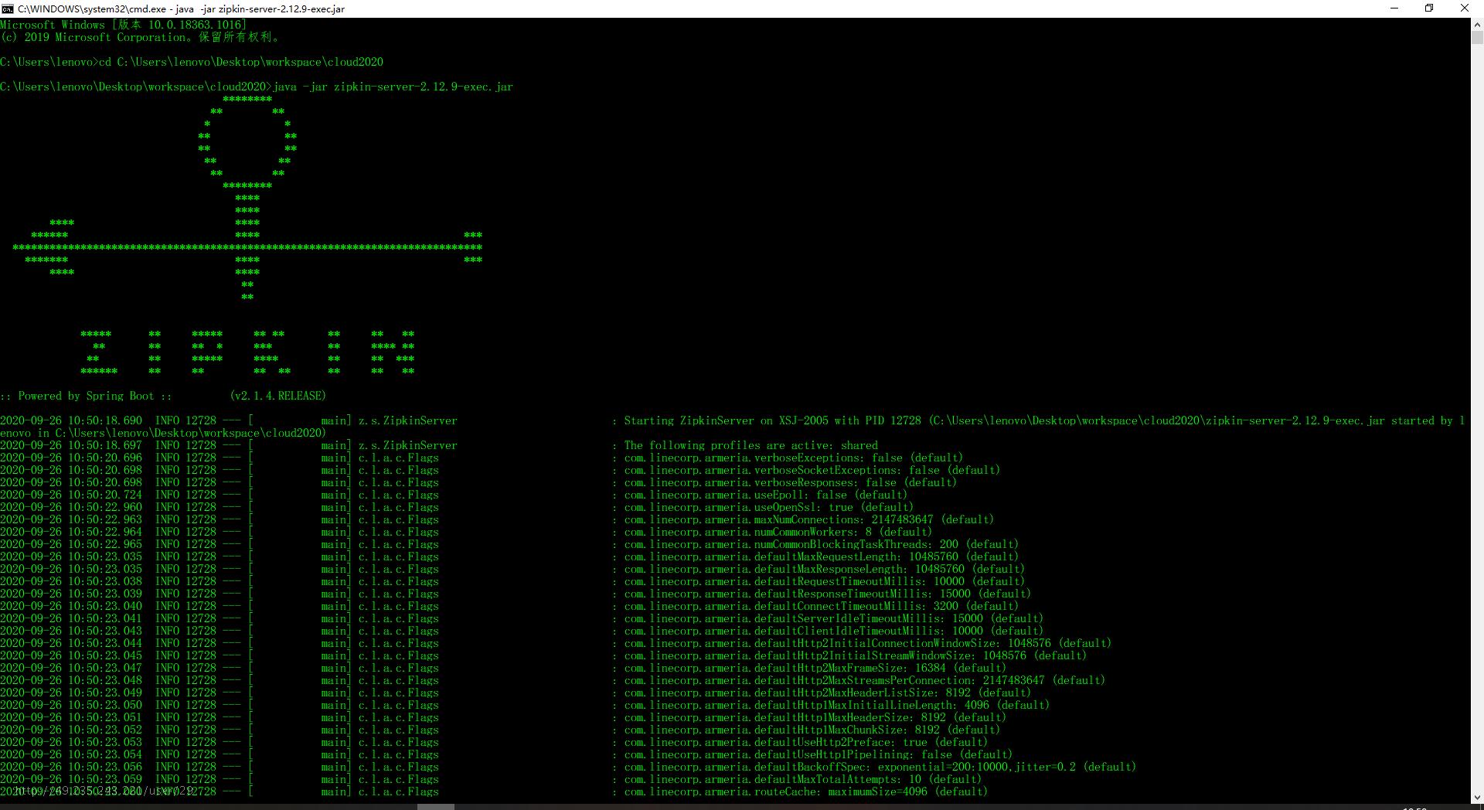Click the '2020-09-26 10:50:20.724' timestamp
1484x810 pixels.
(71, 495)
